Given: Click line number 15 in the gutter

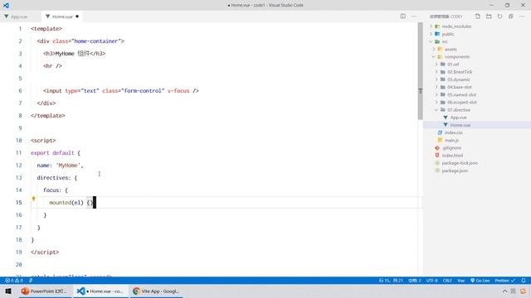Looking at the screenshot, I should tap(18, 202).
